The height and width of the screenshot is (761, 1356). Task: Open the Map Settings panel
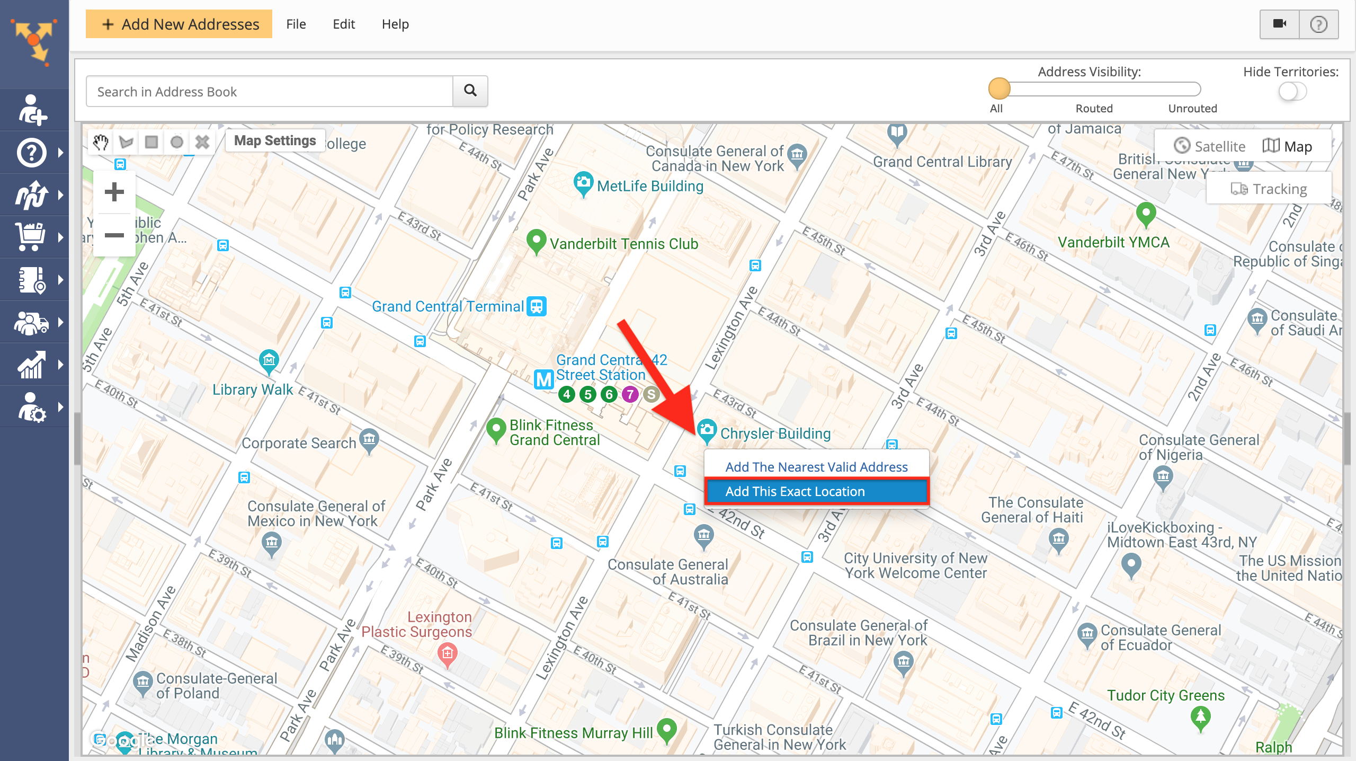tap(275, 140)
